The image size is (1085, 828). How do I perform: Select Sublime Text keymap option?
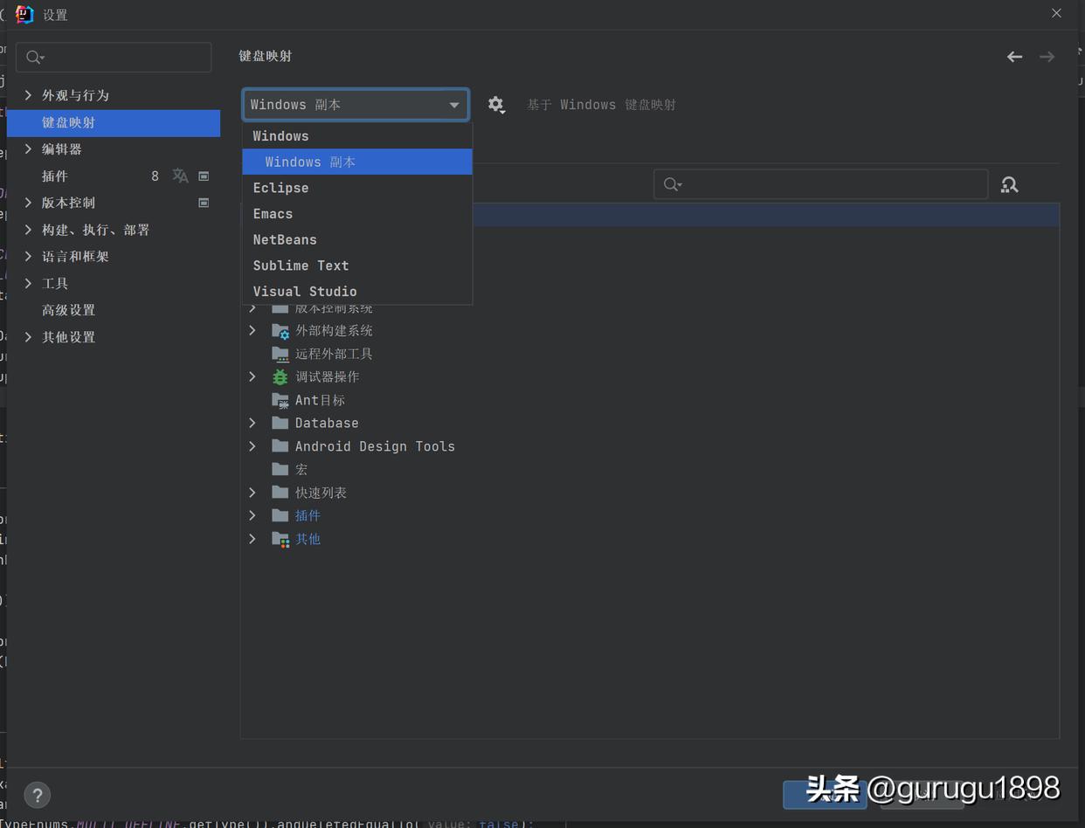300,265
